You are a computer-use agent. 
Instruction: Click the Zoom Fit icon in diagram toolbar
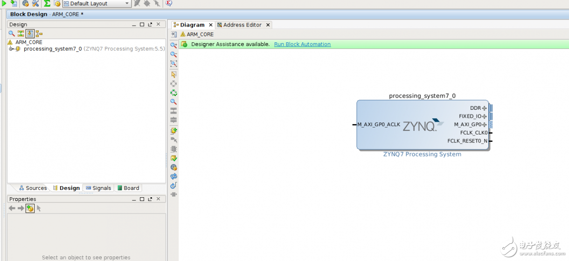click(173, 64)
